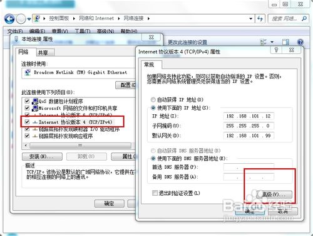Click the Broadcom NetLink adapter icon
Image resolution: width=313 pixels, height=236 pixels.
[x=28, y=72]
